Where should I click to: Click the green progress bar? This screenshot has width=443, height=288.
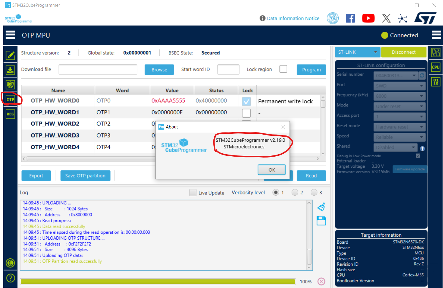158,282
